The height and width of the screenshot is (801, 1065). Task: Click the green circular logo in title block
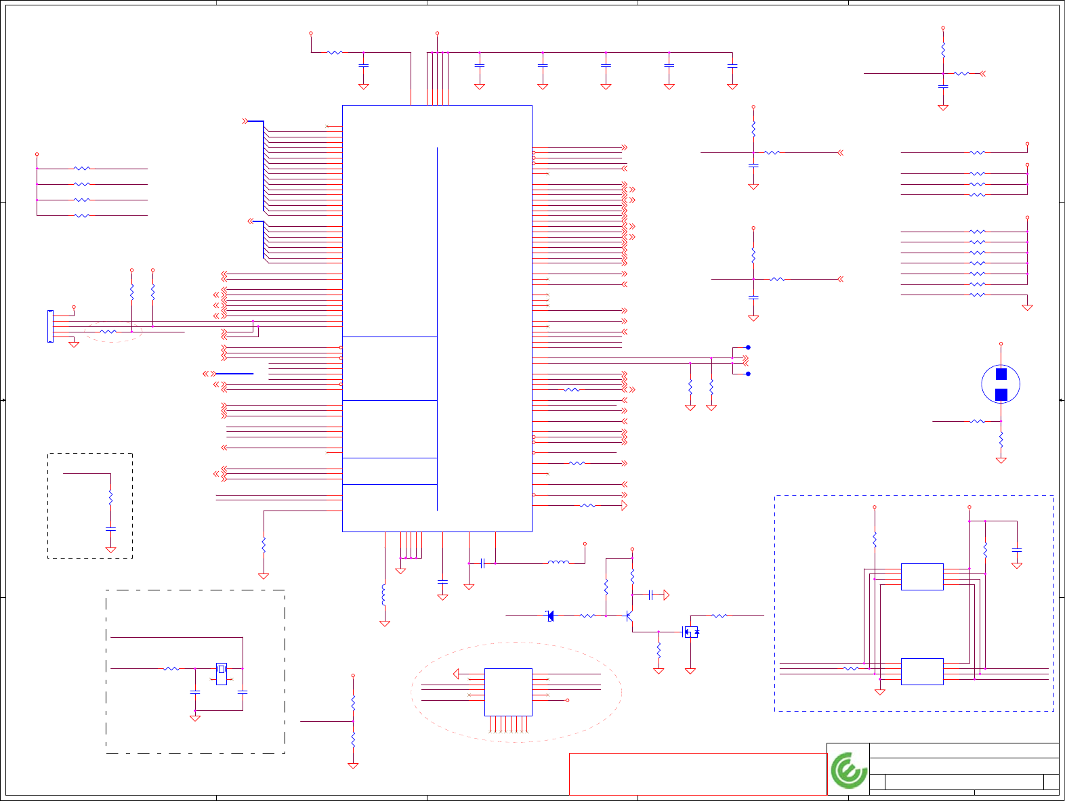click(850, 771)
